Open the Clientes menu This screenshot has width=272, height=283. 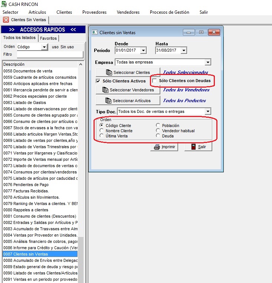pyautogui.click(x=64, y=12)
